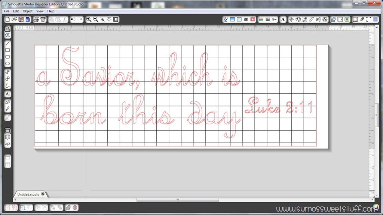Open the Shear slanted-shape panel
Screen dimensions: 383x215
coord(312,19)
